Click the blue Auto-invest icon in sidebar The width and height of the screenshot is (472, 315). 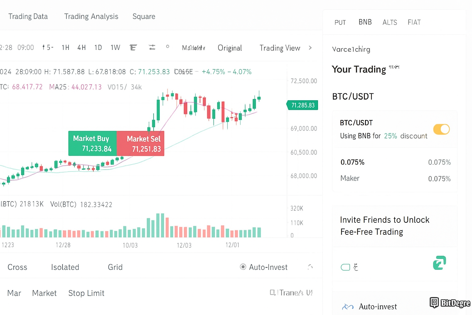348,306
